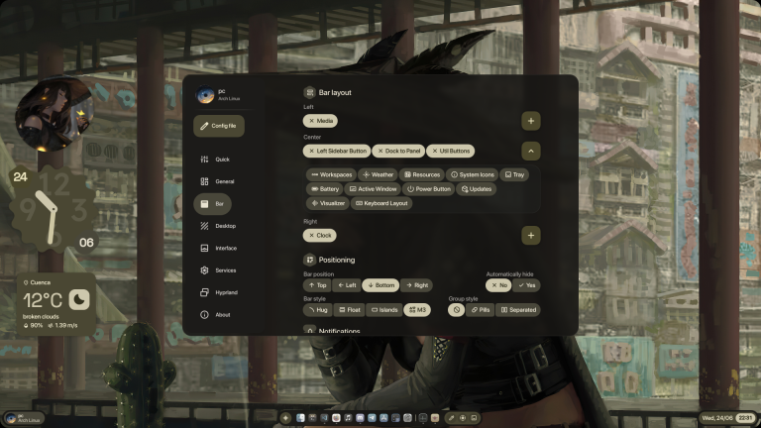Click the round avatar picture on desktop

click(x=54, y=114)
